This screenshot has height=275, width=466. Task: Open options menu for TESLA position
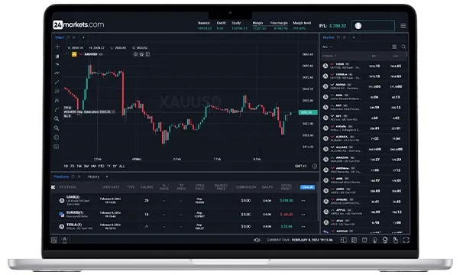click(303, 227)
